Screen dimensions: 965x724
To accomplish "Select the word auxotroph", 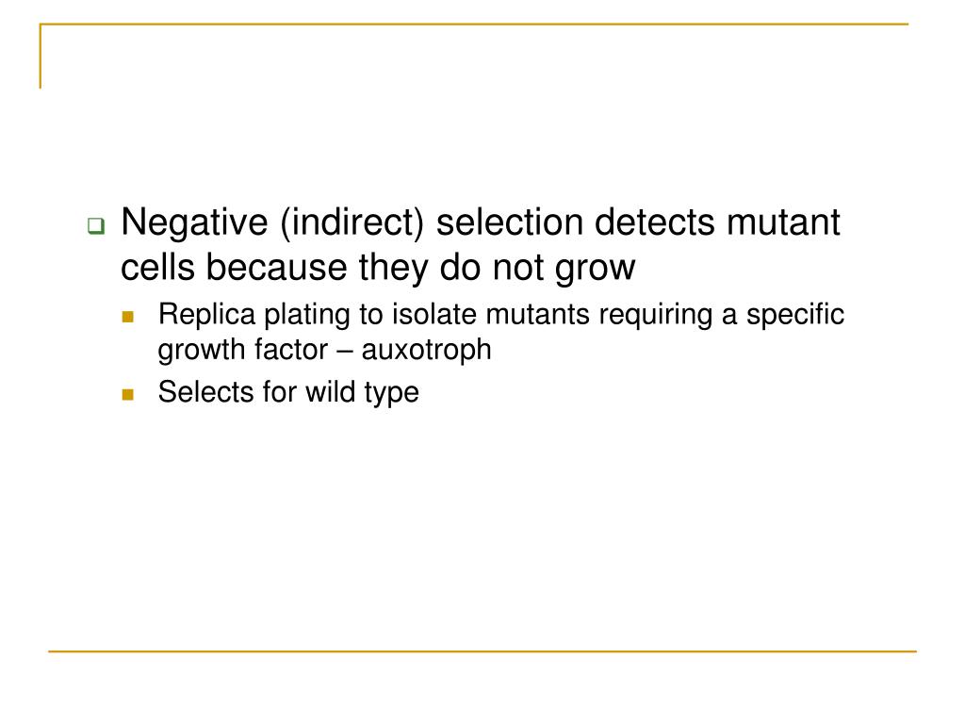I will point(427,351).
